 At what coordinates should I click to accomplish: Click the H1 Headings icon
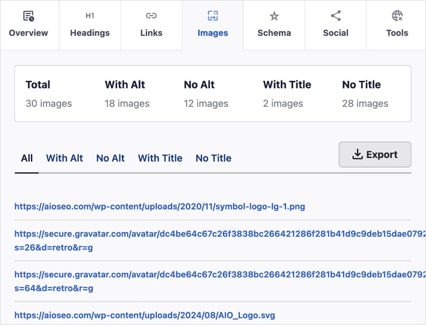click(90, 16)
